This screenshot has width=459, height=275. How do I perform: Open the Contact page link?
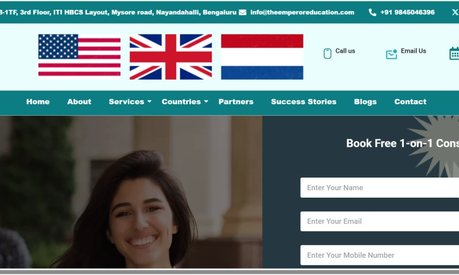pyautogui.click(x=410, y=102)
